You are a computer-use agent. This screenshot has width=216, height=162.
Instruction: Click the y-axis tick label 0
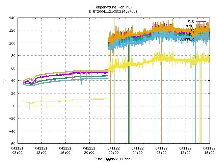coord(14,106)
